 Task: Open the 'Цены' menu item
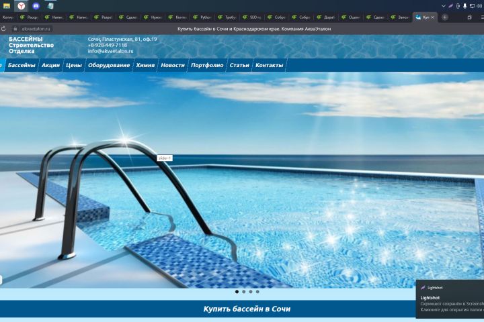click(74, 65)
